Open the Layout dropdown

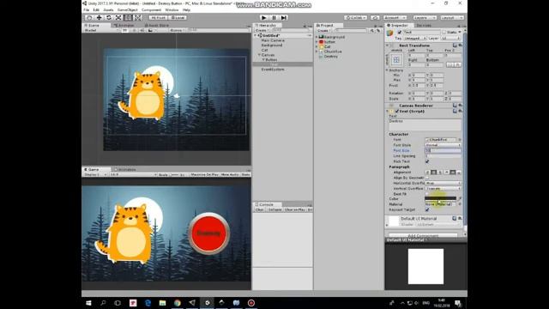[x=451, y=17]
